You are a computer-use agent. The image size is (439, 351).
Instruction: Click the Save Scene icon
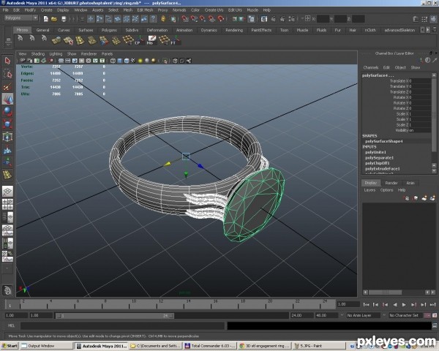tap(64, 19)
